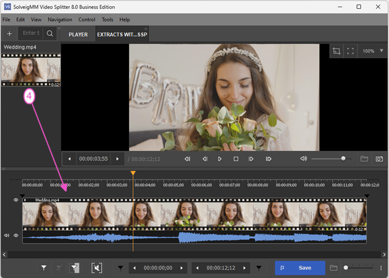Click the media search input field

(31, 33)
